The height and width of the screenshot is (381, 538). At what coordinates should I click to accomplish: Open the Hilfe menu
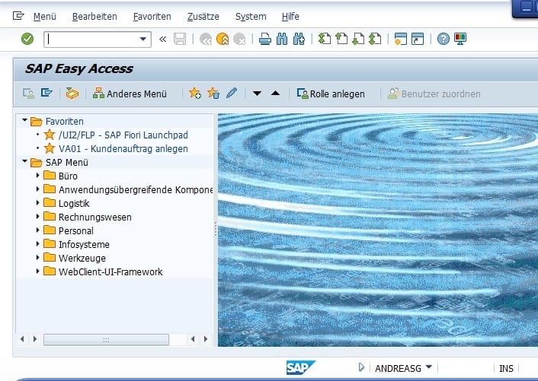[290, 17]
